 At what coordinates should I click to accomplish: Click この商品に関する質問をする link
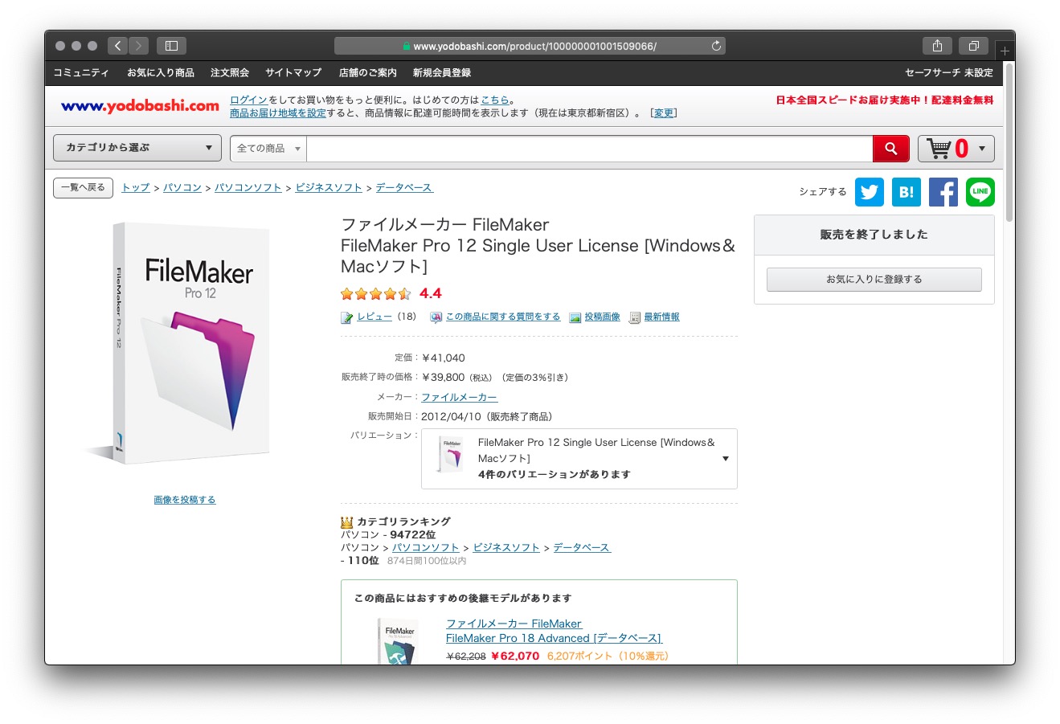[503, 317]
